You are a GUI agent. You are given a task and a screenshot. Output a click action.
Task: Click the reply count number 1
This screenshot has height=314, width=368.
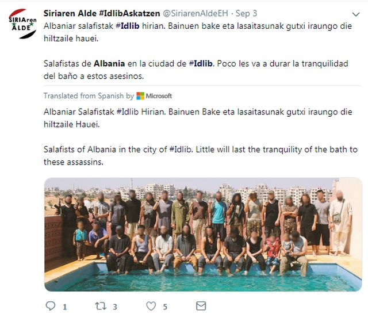tap(65, 307)
